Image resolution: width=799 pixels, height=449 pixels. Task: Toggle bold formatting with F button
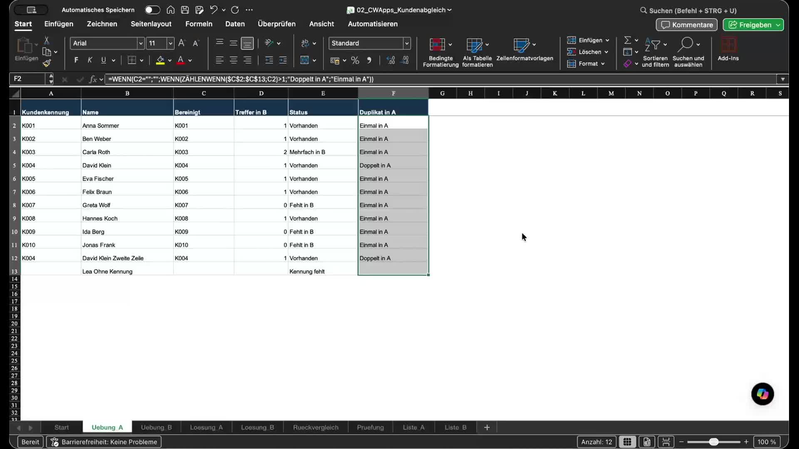pos(76,60)
